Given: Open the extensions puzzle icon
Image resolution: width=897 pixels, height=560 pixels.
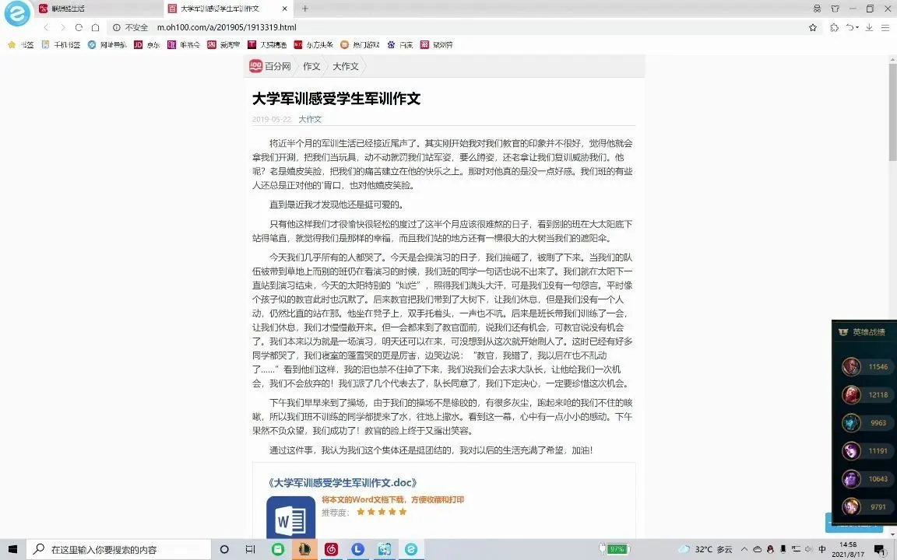Looking at the screenshot, I should (834, 27).
